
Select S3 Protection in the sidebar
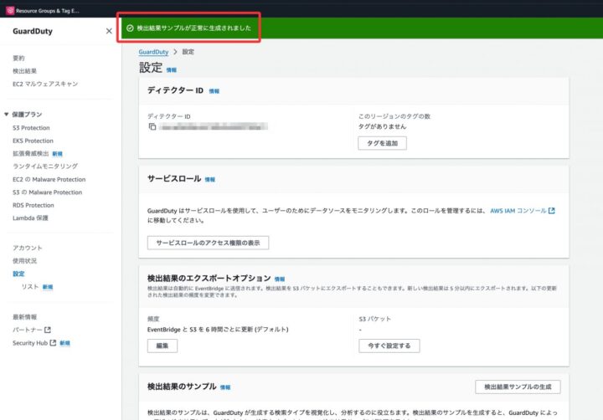click(31, 128)
